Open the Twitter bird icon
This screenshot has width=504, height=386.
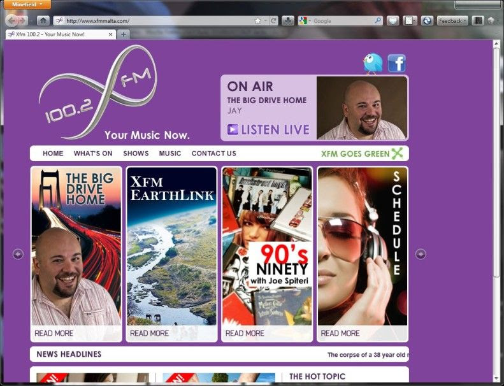coord(373,63)
